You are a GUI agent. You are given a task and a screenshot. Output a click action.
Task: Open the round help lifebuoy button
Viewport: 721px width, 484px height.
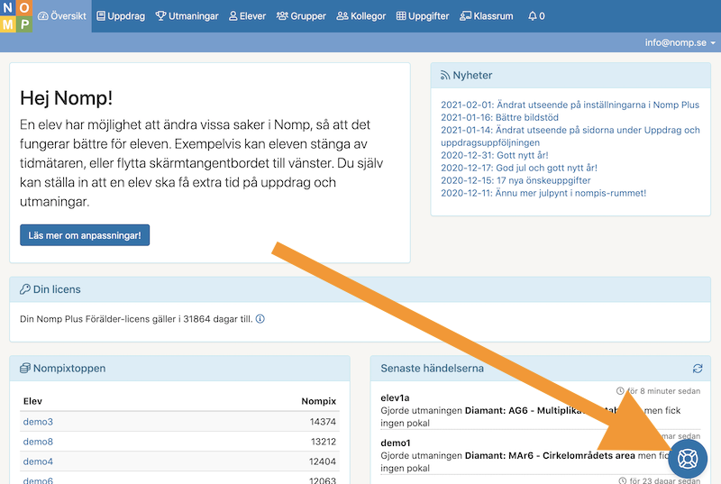pos(688,459)
